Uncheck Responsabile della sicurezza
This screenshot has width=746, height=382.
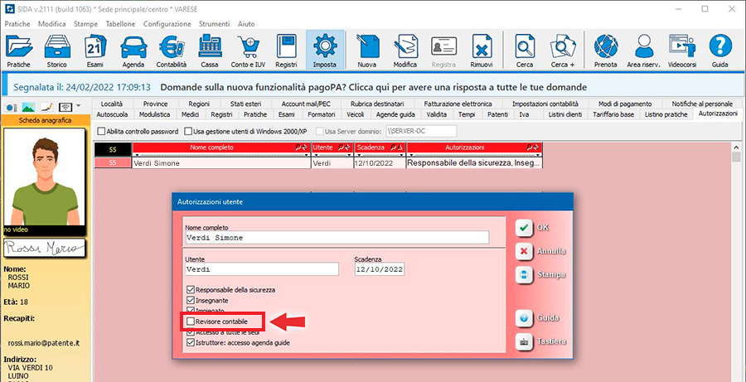tap(191, 290)
